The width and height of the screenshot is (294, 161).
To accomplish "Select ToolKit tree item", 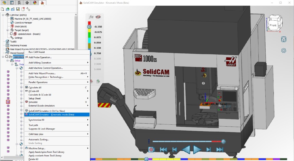I will pyautogui.click(x=13, y=42).
